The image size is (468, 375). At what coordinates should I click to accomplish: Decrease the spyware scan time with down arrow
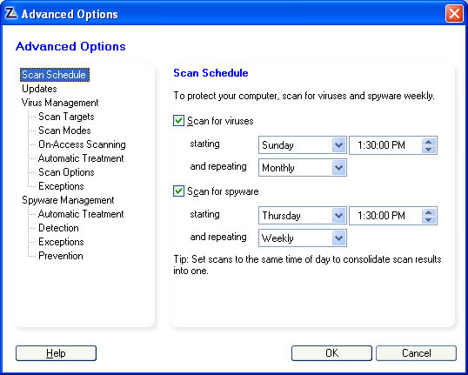[x=429, y=219]
